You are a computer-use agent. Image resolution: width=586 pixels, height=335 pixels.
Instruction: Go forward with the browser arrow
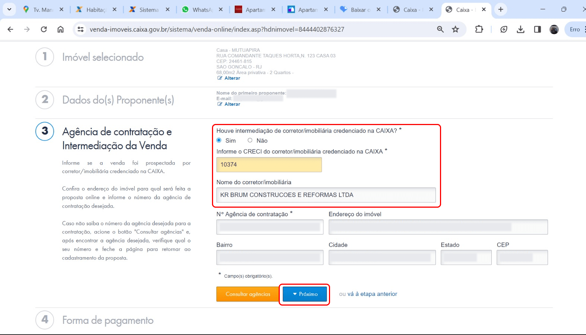pos(27,29)
